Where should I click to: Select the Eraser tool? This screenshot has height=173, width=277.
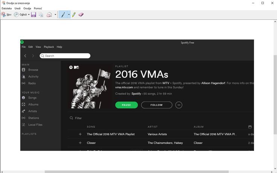[81, 14]
